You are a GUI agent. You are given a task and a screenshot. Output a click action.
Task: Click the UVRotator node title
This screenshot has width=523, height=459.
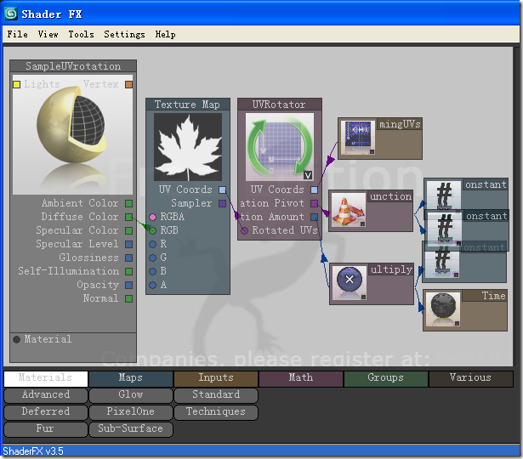click(x=280, y=105)
